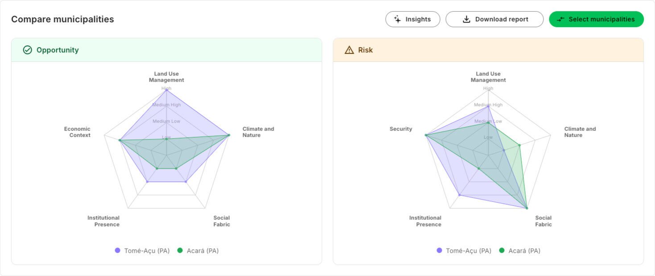
Task: Click purple Tomé-Açu dot in Risk legend
Action: [439, 251]
